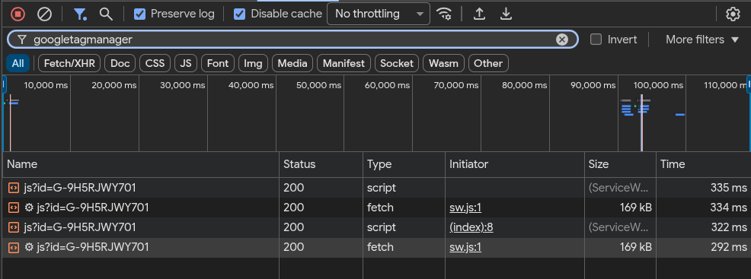
Task: Open the (index):8 initiator link
Action: pyautogui.click(x=471, y=227)
